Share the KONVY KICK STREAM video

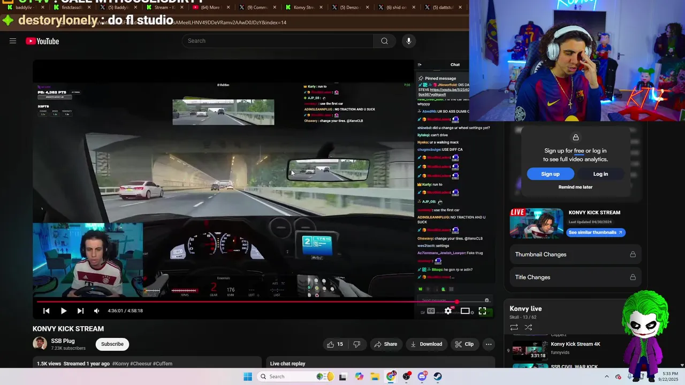tap(385, 344)
